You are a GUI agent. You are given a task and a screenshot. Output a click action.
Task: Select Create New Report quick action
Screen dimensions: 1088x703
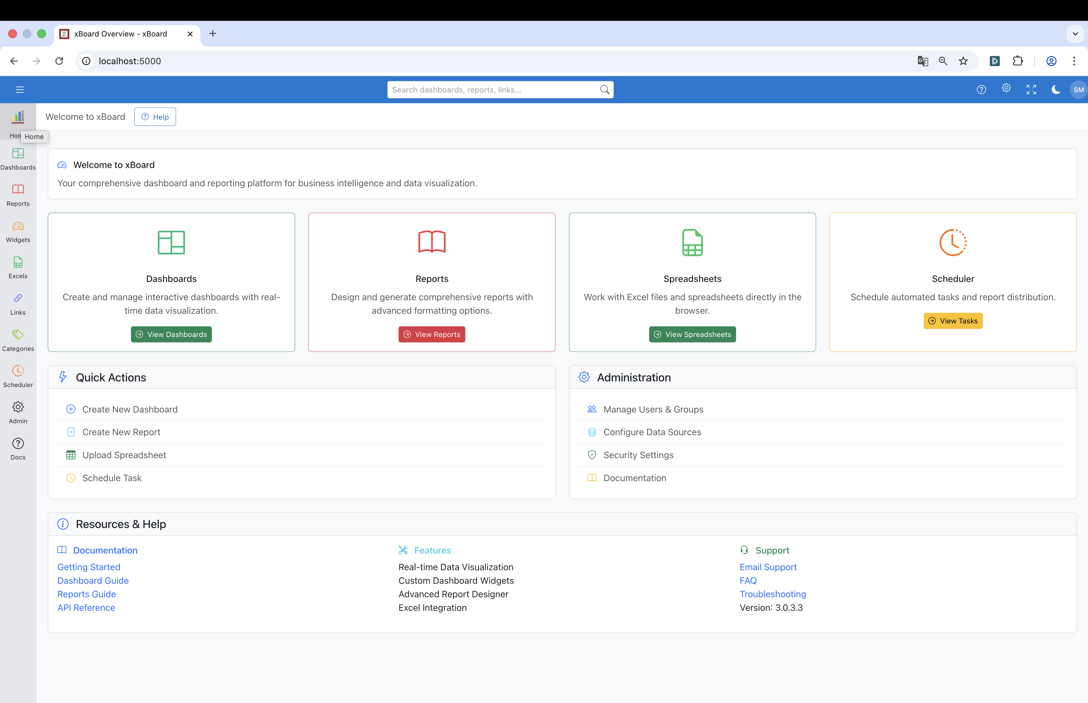point(302,432)
